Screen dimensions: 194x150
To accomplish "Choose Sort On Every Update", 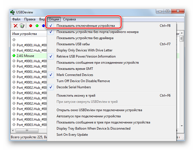I will pos(111,135).
